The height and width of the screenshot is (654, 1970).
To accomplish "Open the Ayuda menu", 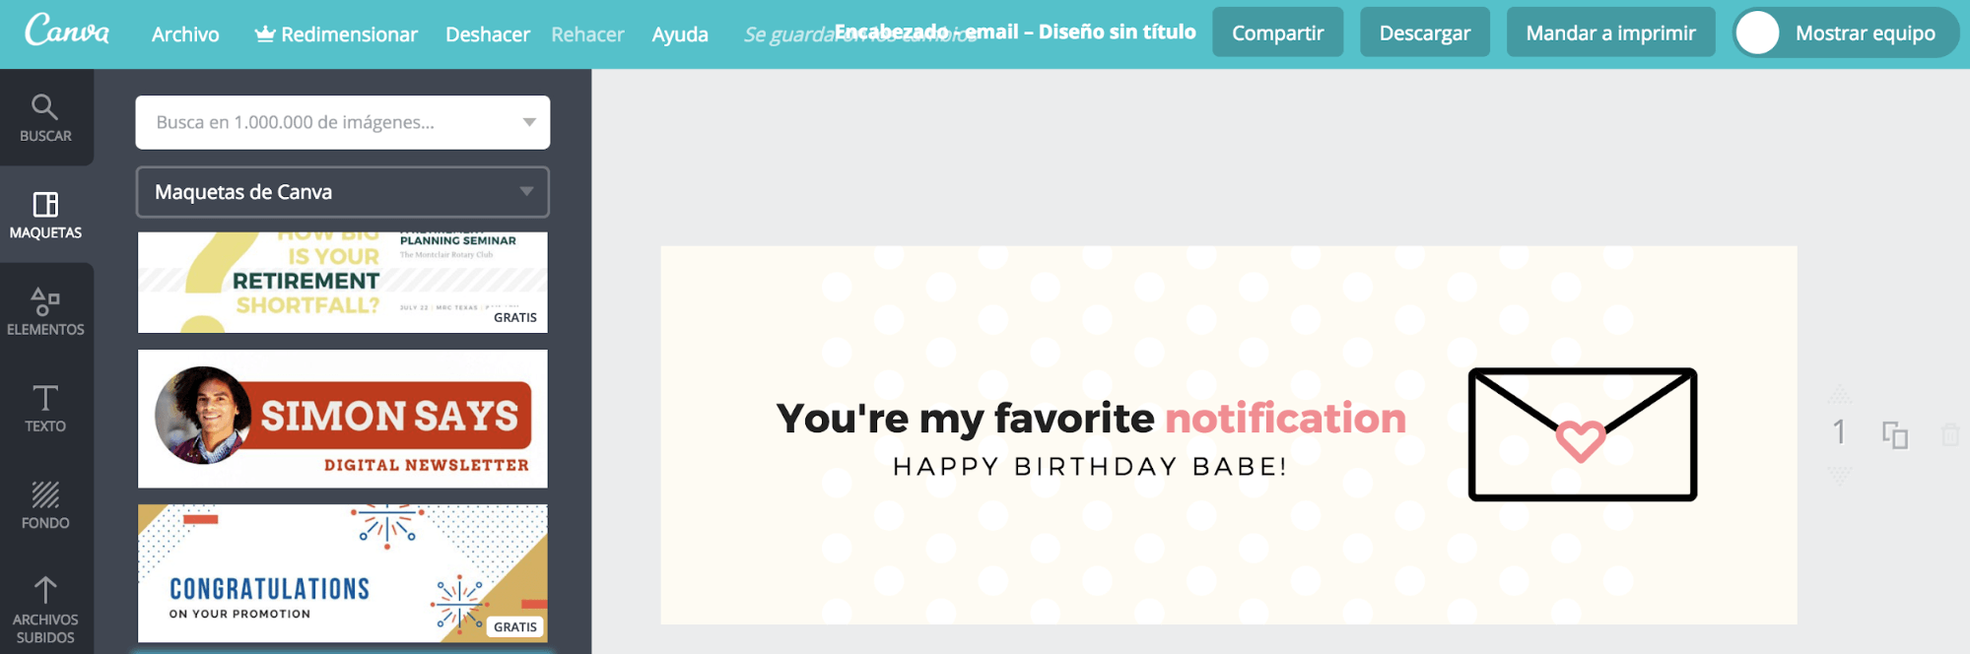I will [680, 34].
